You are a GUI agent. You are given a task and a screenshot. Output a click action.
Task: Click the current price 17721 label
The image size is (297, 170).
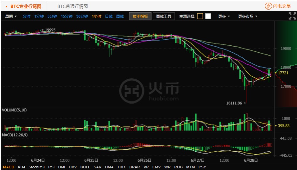283,73
